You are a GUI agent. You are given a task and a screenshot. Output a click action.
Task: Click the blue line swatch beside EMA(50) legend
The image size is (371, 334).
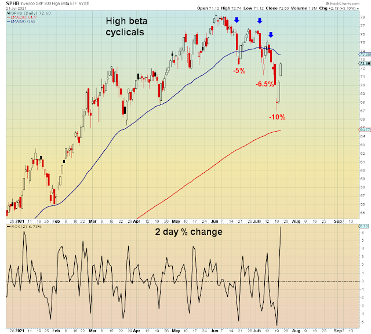(x=9, y=21)
